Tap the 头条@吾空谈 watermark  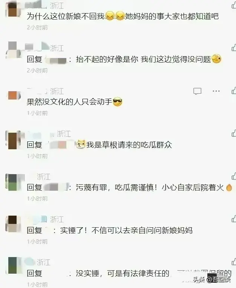point(212,280)
